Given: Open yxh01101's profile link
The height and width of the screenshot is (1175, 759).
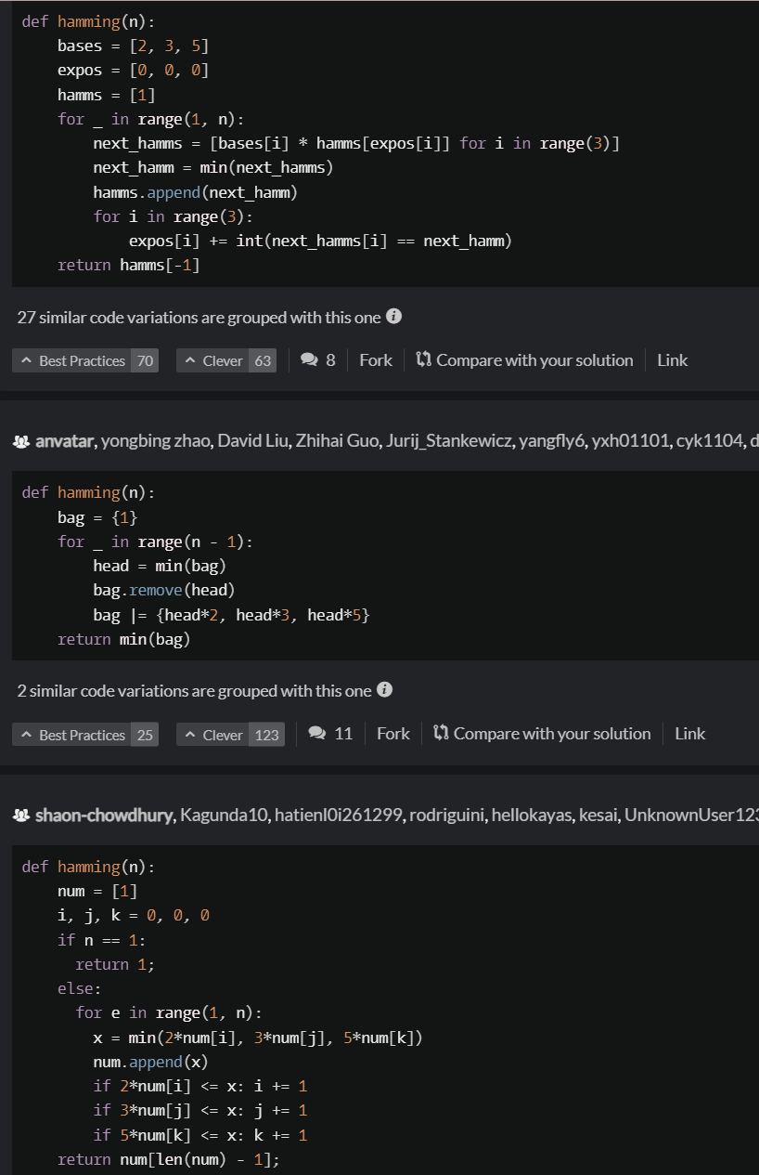Looking at the screenshot, I should pos(633,440).
